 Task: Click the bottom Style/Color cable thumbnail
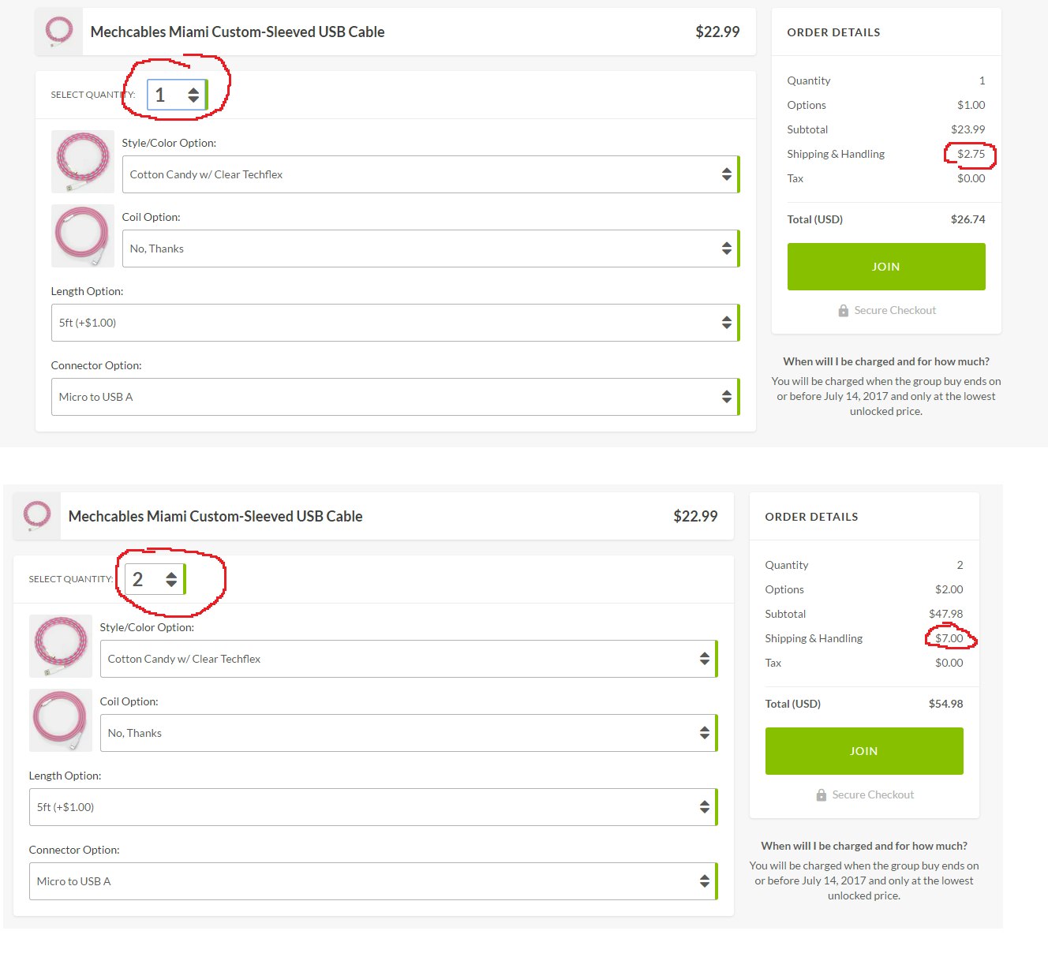(61, 646)
